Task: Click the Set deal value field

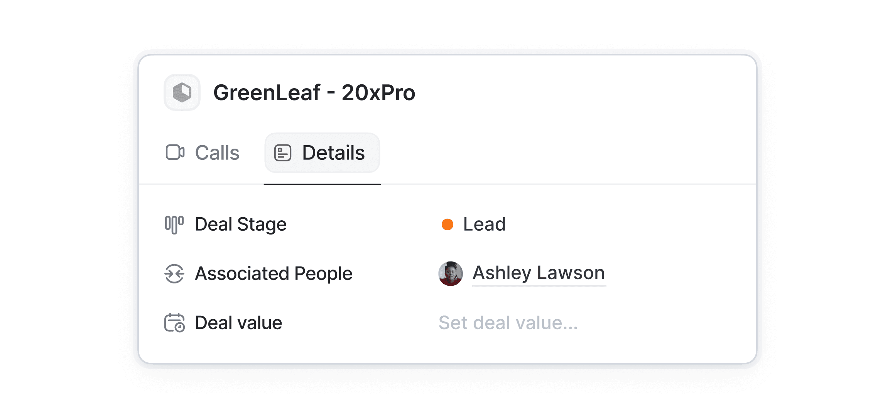Action: [x=508, y=323]
